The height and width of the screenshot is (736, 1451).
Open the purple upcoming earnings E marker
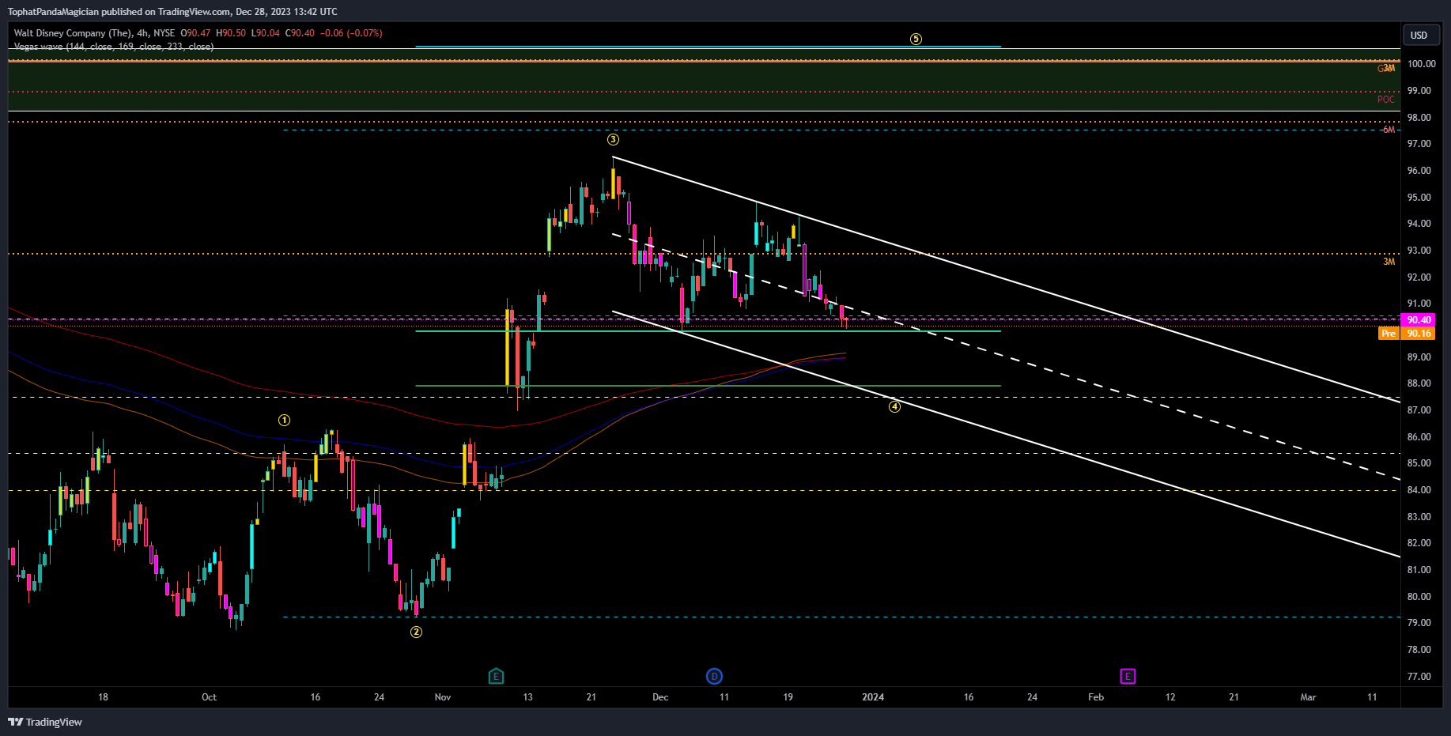pyautogui.click(x=1128, y=676)
